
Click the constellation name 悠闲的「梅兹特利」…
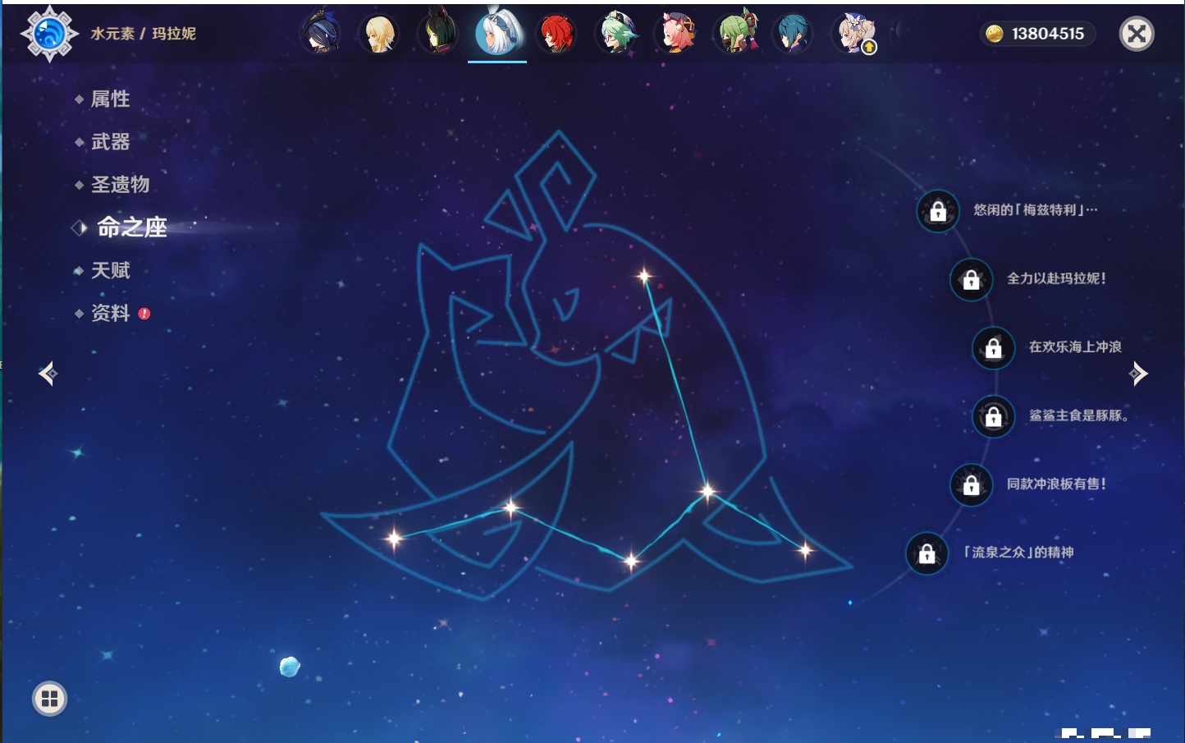click(1035, 210)
